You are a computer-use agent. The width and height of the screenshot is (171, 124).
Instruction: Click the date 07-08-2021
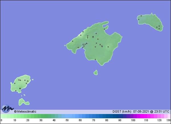point(141,111)
